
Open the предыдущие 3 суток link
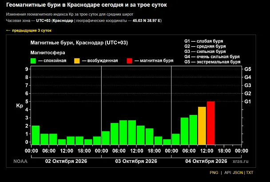point(28,31)
